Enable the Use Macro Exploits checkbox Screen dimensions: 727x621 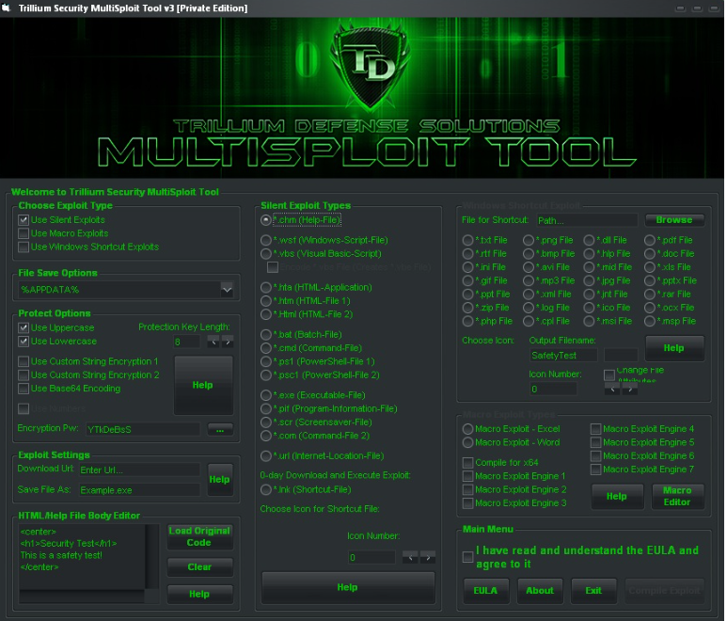pos(24,233)
